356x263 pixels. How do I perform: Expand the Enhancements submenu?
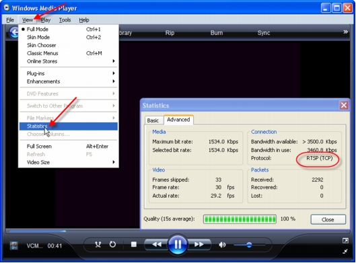point(69,81)
